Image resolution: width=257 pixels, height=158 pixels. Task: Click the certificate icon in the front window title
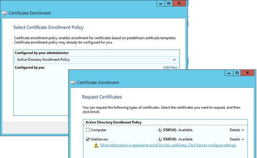tap(73, 83)
